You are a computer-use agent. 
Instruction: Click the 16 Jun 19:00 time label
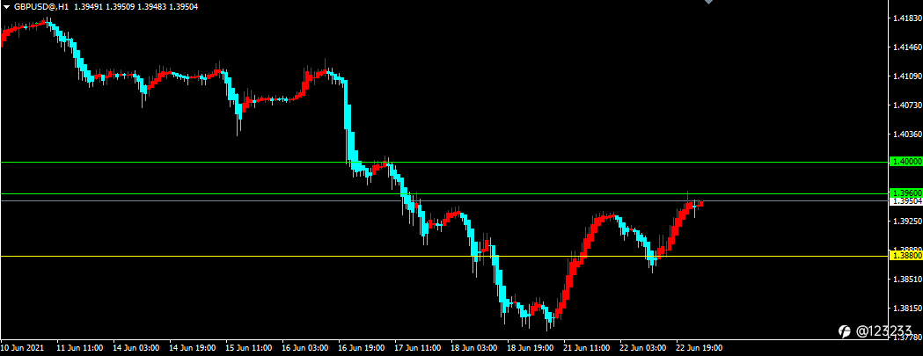pyautogui.click(x=362, y=348)
